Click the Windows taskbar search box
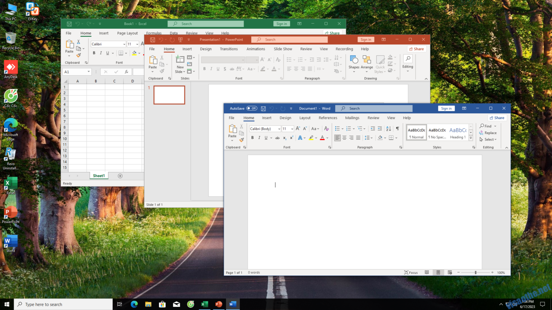This screenshot has width=552, height=310. pos(63,304)
